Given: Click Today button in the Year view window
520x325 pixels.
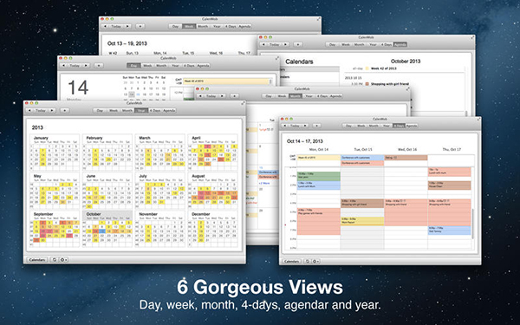Looking at the screenshot, I should (41, 110).
